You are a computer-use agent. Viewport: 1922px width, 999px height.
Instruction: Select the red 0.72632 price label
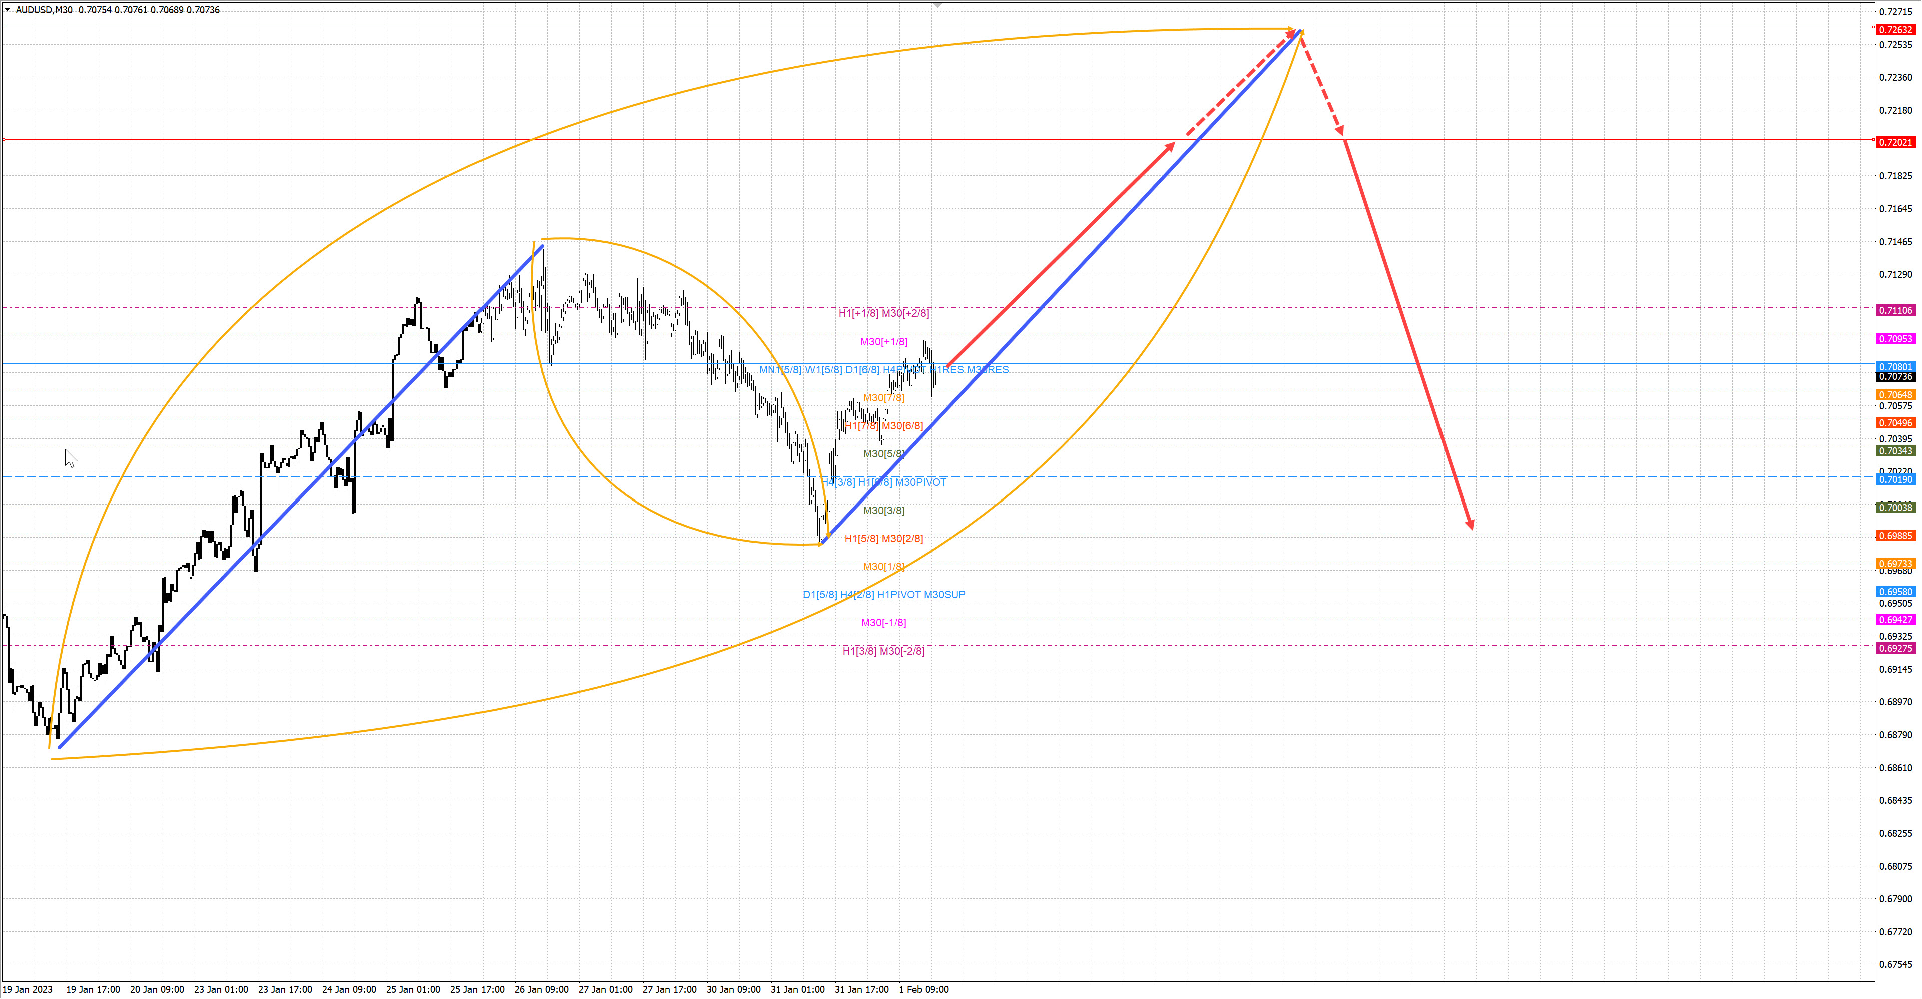coord(1895,30)
